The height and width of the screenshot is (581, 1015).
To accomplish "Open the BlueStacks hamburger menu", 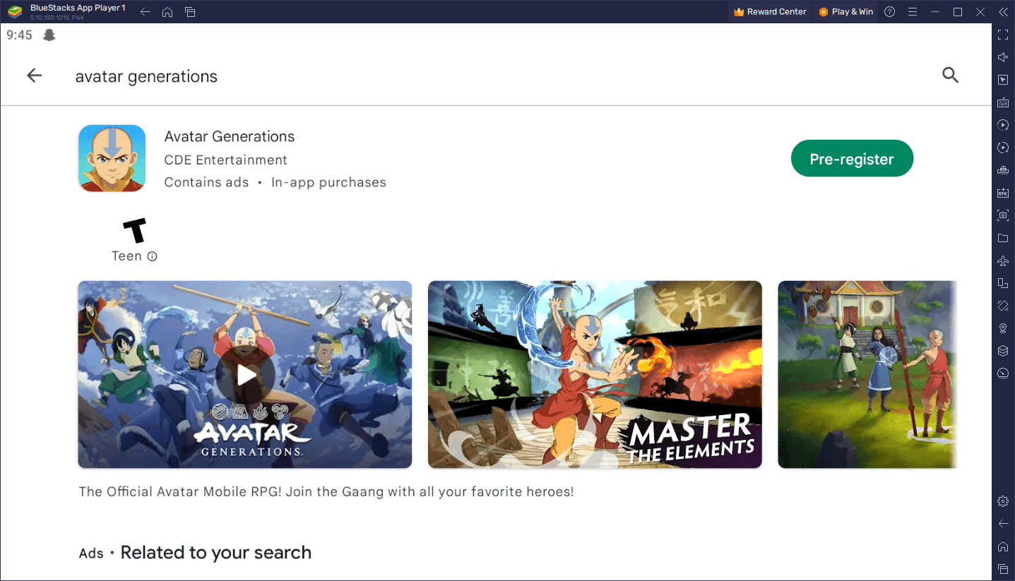I will [x=912, y=12].
